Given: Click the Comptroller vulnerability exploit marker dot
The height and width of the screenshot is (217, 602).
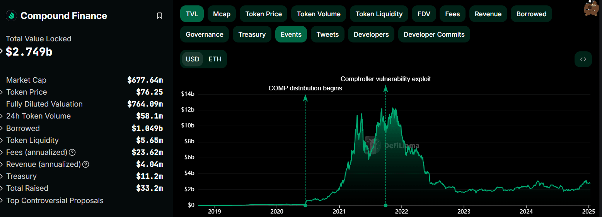Looking at the screenshot, I should pos(385,205).
